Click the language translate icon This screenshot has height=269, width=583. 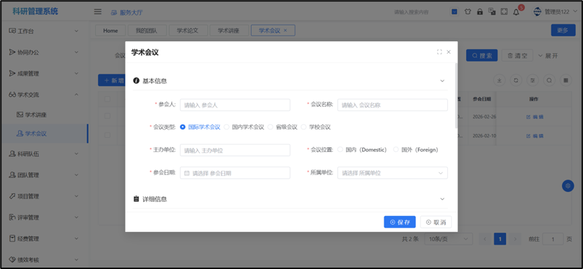tap(492, 11)
